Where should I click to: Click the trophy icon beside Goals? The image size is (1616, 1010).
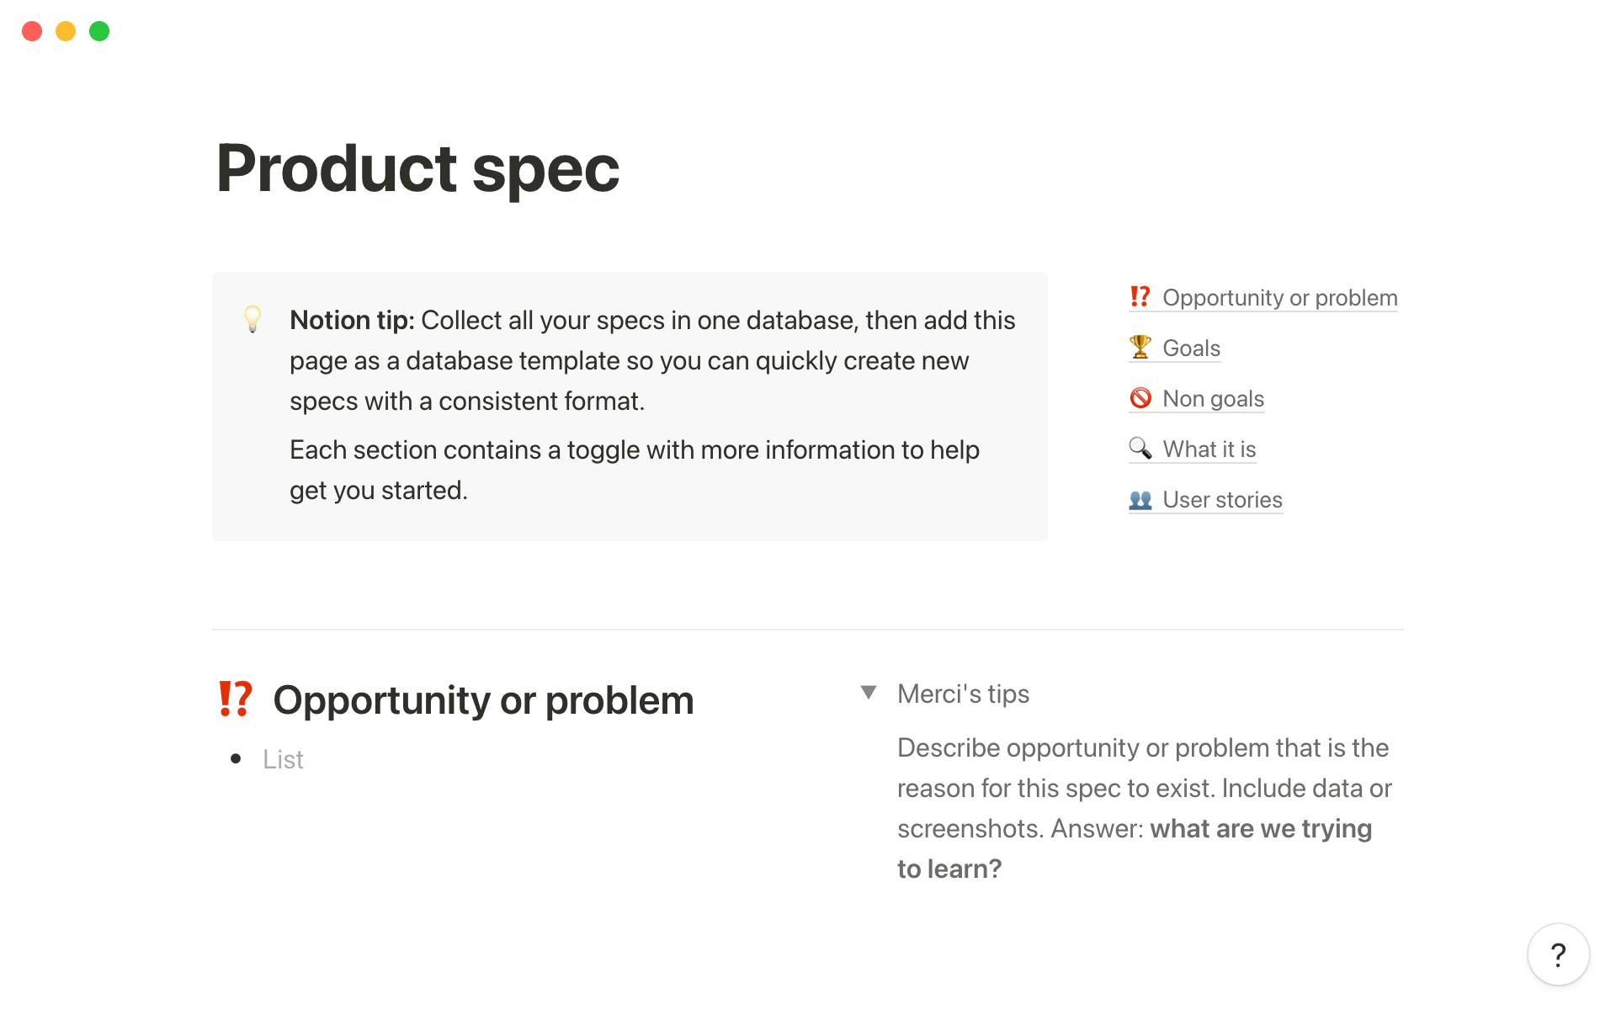click(x=1140, y=348)
